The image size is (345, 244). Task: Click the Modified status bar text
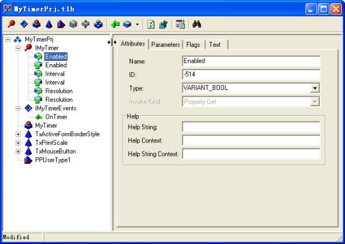[x=16, y=237]
